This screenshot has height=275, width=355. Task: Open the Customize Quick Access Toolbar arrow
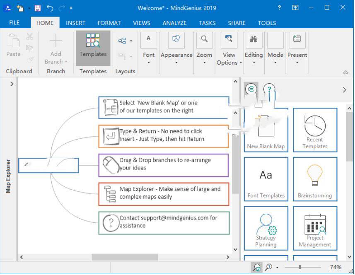[71, 8]
